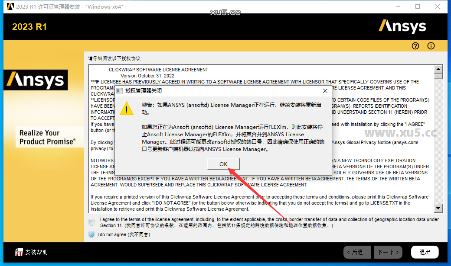Click the circled info icon
Image resolution: width=451 pixels, height=266 pixels.
[x=431, y=46]
